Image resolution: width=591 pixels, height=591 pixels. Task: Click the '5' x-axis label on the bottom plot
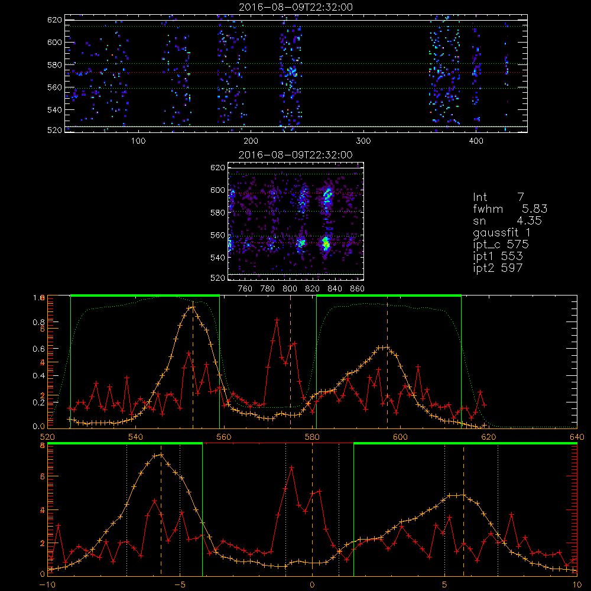[x=445, y=584]
